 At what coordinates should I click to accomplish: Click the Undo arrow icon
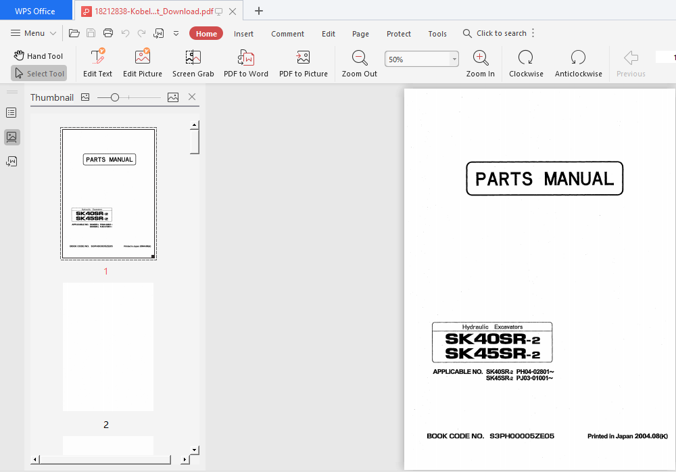click(x=126, y=33)
